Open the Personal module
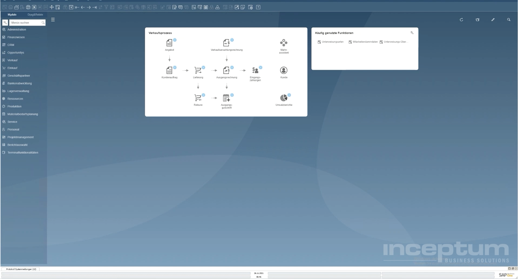 pyautogui.click(x=13, y=130)
